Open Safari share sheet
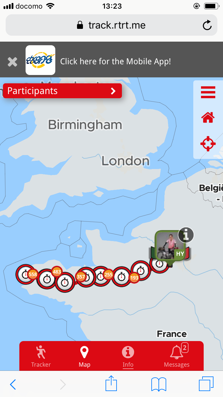The width and height of the screenshot is (223, 397). pos(111,384)
